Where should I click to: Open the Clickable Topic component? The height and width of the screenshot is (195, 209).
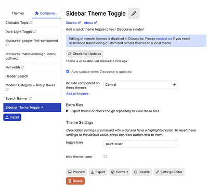pyautogui.click(x=32, y=23)
